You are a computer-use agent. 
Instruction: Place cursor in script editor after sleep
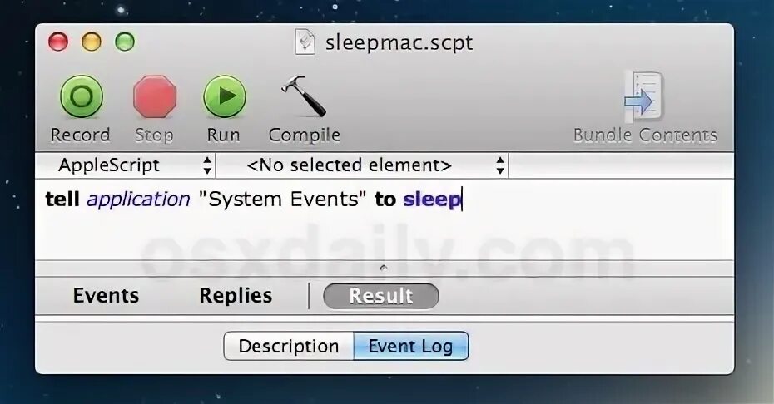tap(463, 200)
